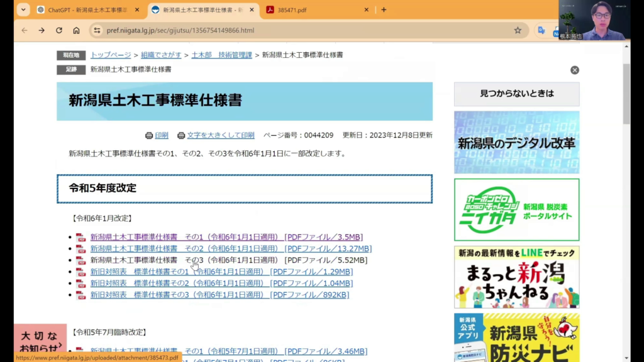Image resolution: width=644 pixels, height=362 pixels.
Task: Click PDF icon beside 標準仕様書 その1 link
Action: point(80,238)
